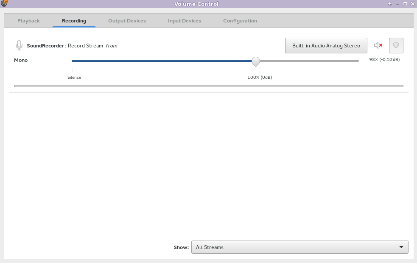Minimize the Volume Control window
This screenshot has height=263, width=417.
tap(397, 4)
